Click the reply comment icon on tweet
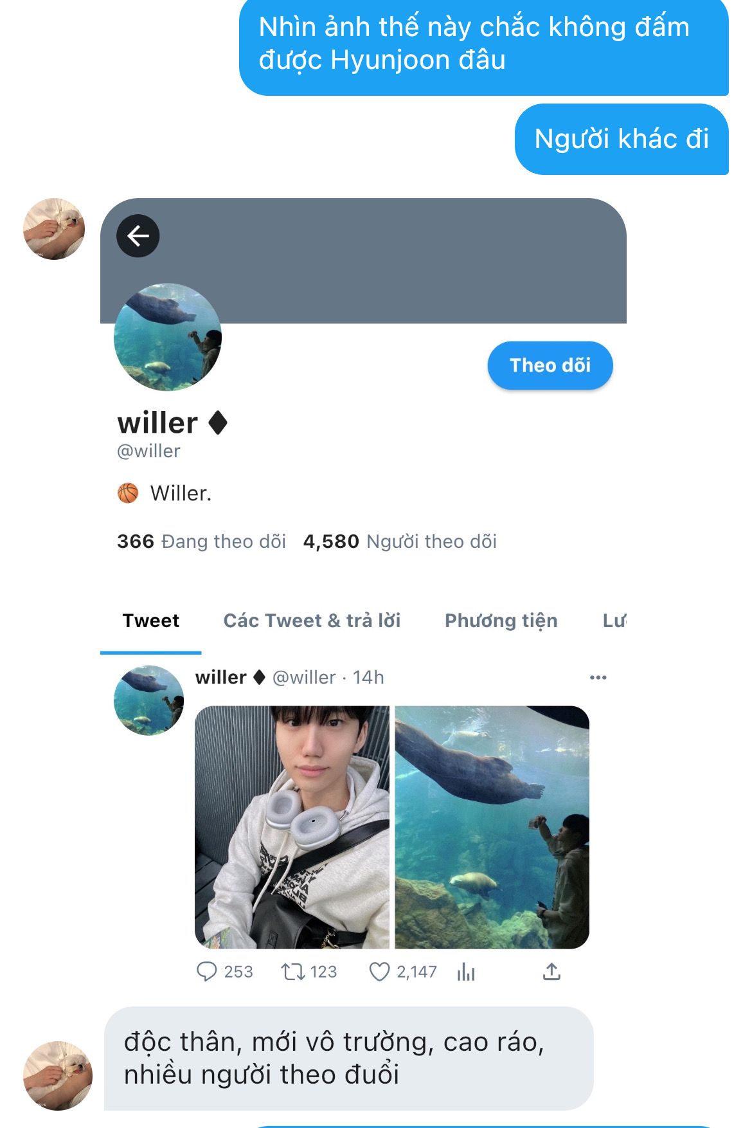752x1128 pixels. (206, 971)
